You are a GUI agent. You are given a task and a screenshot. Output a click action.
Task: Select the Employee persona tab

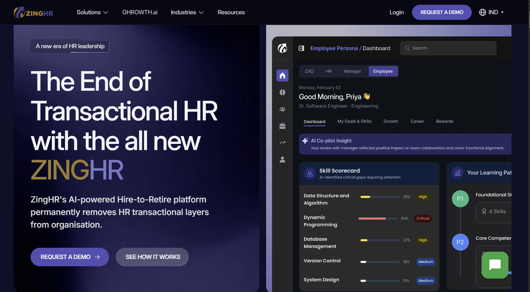[x=383, y=71]
